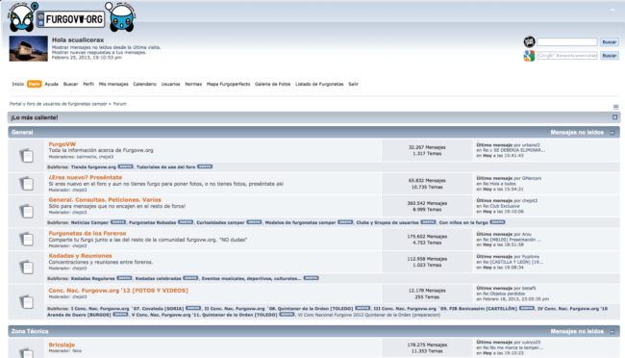Open the FurgoVW board
Screen dimensions: 625x358
[x=62, y=144]
